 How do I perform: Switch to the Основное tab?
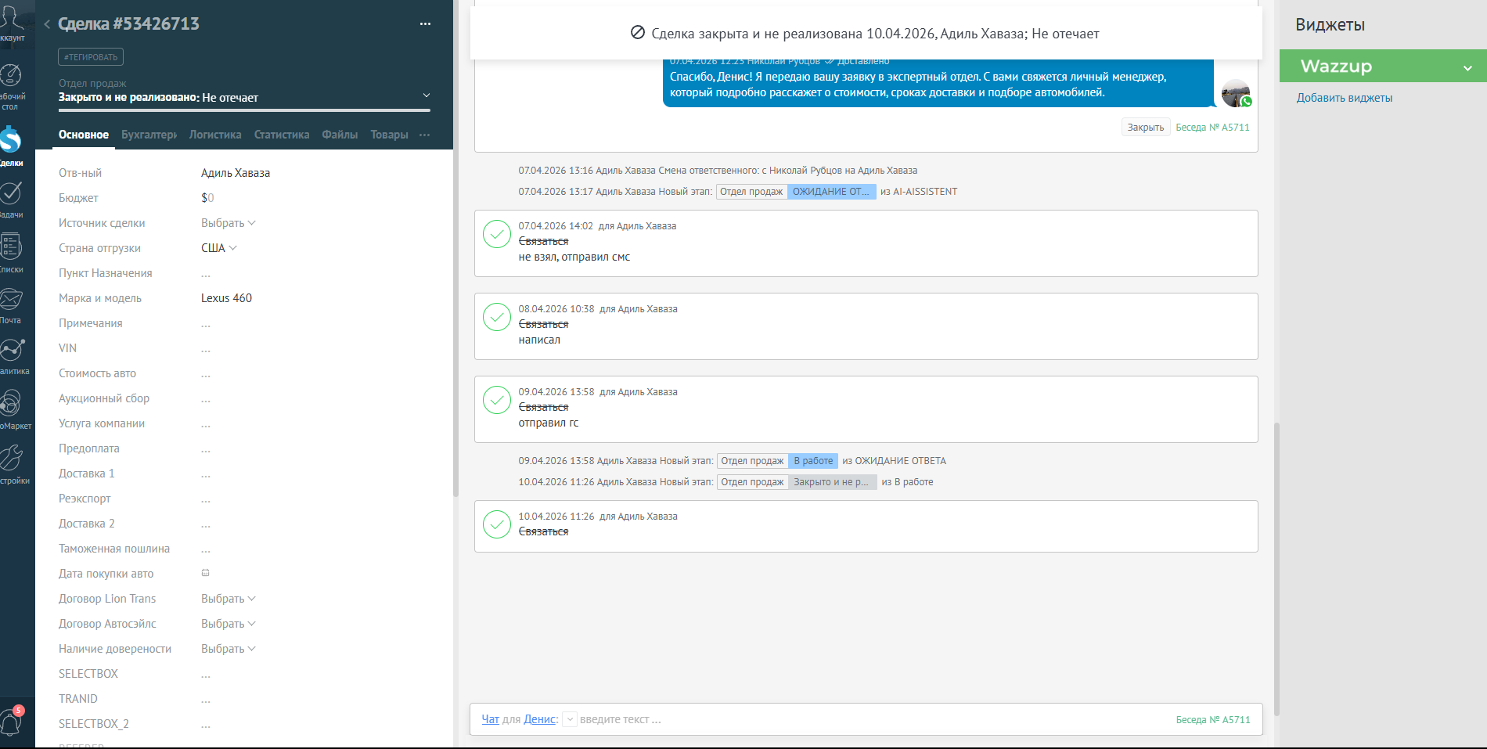(x=84, y=135)
